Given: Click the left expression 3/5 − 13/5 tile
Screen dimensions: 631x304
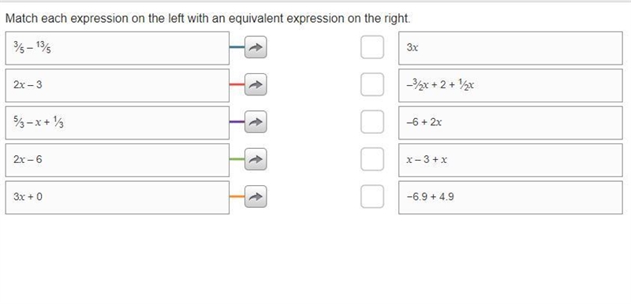Looking at the screenshot, I should point(118,48).
